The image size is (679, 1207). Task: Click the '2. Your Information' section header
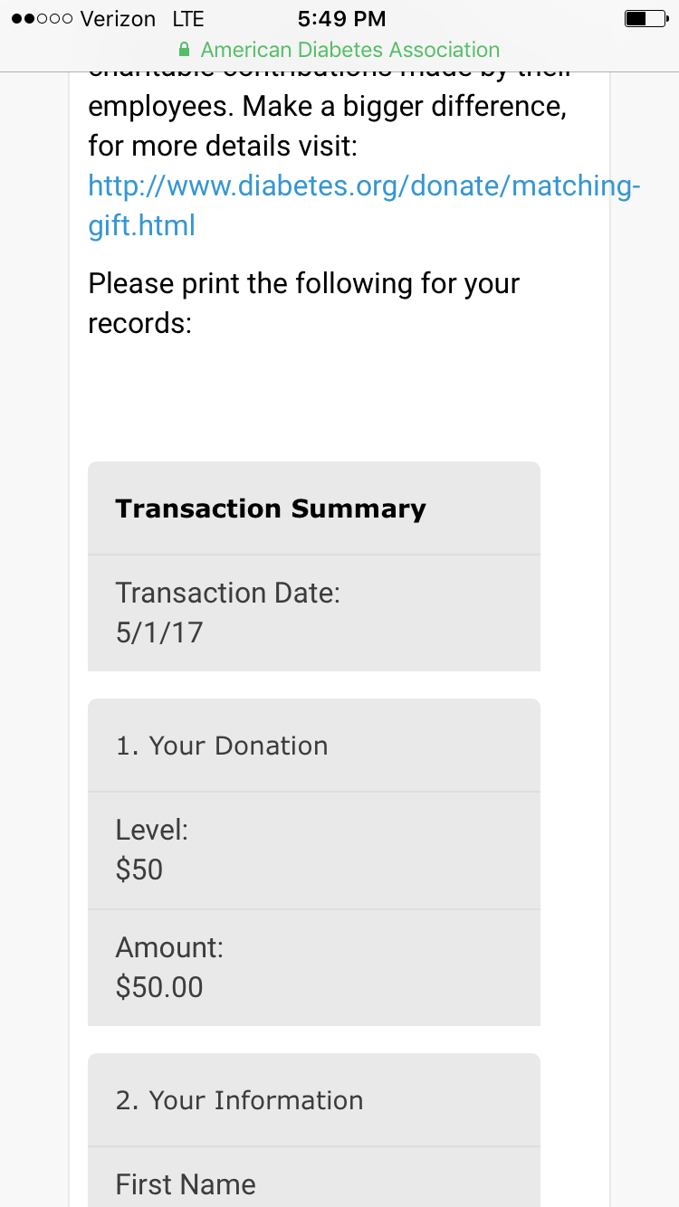tap(239, 1100)
